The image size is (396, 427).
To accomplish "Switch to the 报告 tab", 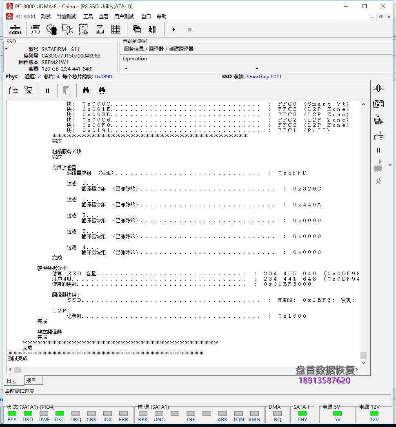I will [31, 380].
